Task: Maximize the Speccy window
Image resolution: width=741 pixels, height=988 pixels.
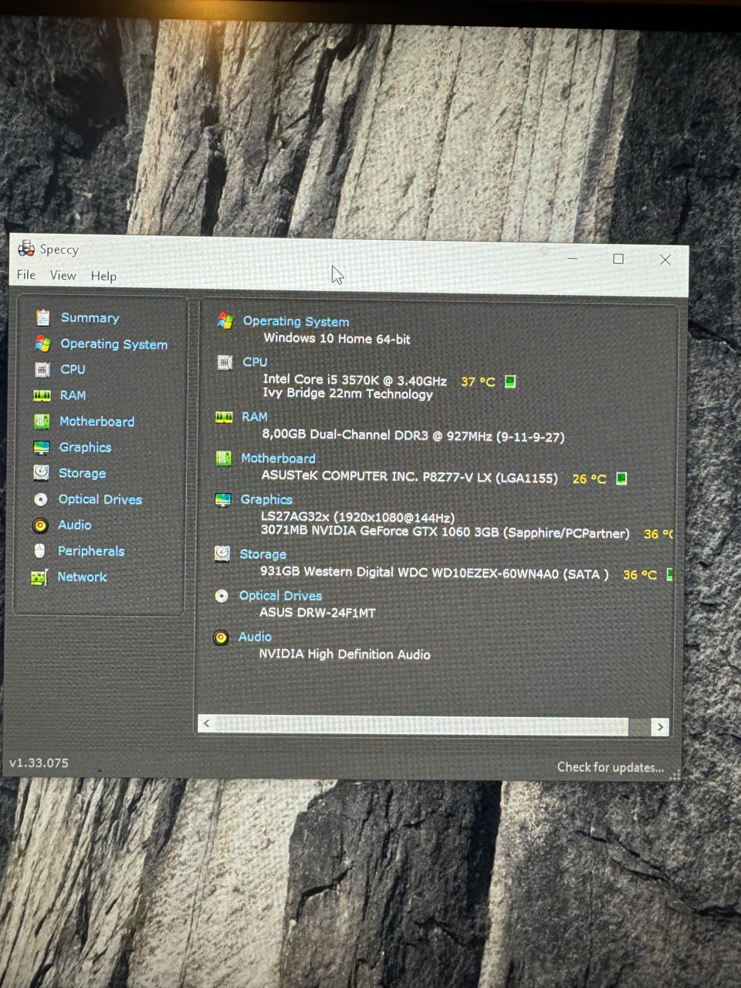Action: pos(618,259)
